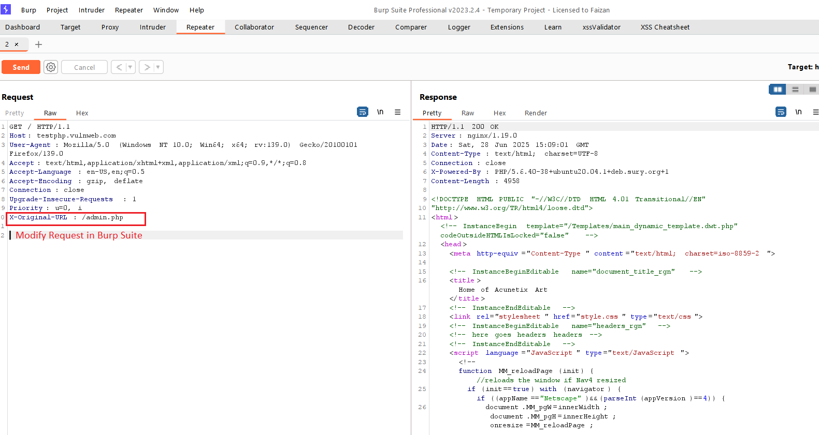Switch Response view to Pretty
819x435 pixels.
coord(432,113)
